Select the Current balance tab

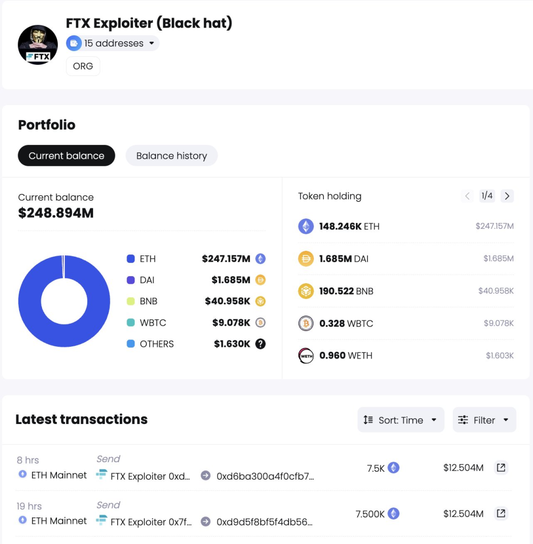click(x=66, y=156)
